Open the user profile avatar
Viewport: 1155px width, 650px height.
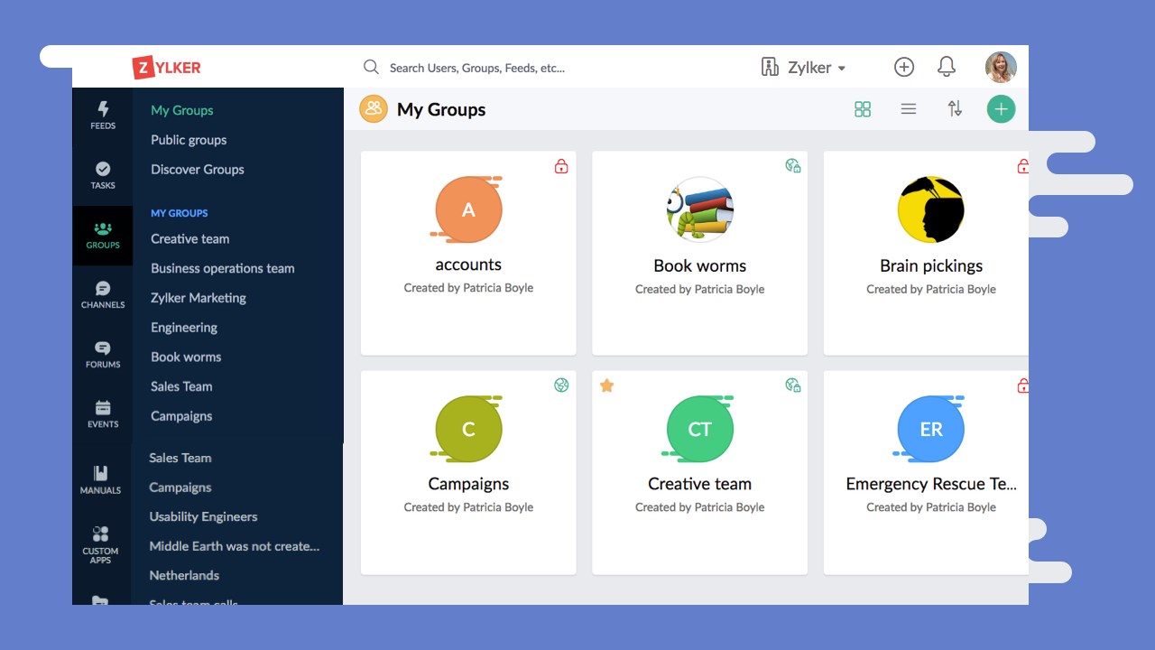pos(1001,67)
